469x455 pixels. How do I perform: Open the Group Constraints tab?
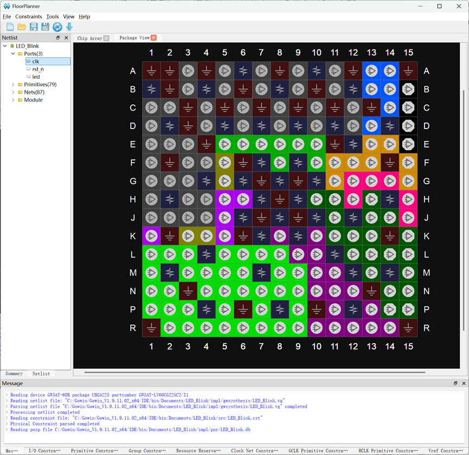tap(147, 451)
